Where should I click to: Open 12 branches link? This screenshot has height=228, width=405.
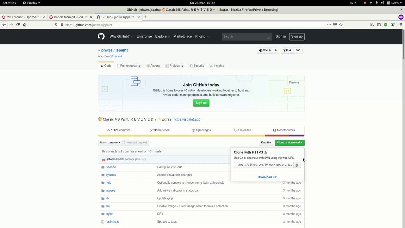click(160, 130)
